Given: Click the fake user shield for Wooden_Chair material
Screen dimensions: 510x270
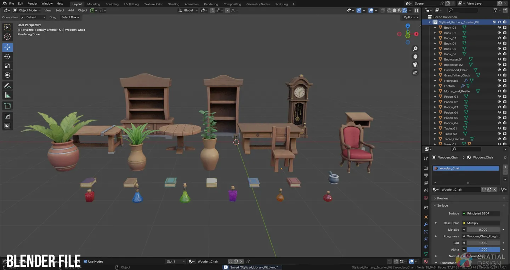Looking at the screenshot, I should pos(484,190).
